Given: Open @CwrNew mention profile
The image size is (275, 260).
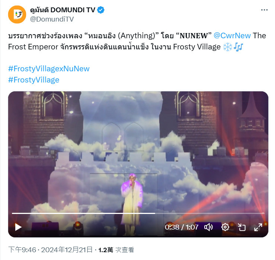Looking at the screenshot, I should coord(232,36).
